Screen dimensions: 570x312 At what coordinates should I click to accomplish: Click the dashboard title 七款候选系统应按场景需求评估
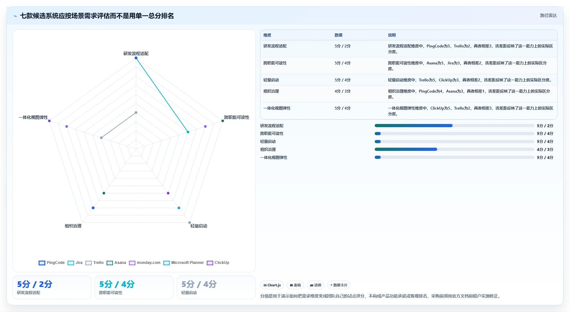pos(97,16)
